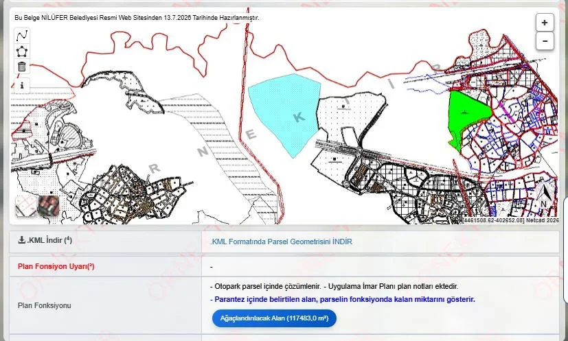568x341 pixels.
Task: Click the Ağaçlandırılacak Alan (117483,0 m²) button
Action: tap(274, 318)
